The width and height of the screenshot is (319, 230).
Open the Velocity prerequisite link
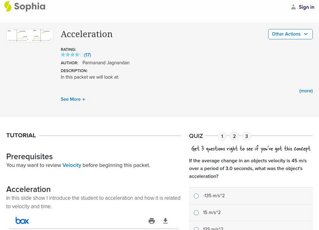point(72,165)
